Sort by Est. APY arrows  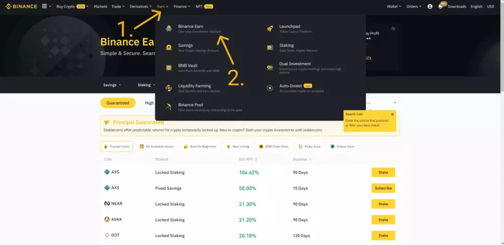click(x=256, y=159)
